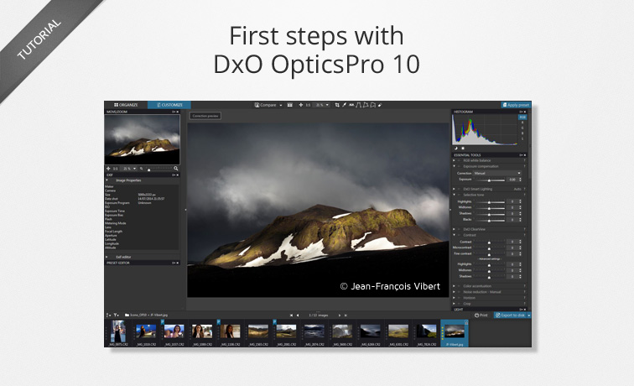Adjust the Microcontrast slider

489,248
